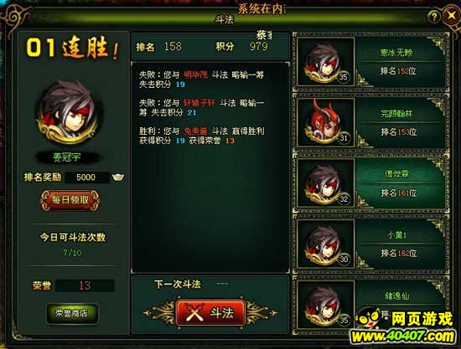This screenshot has height=349, width=461.
Task: Click opponent name 明华茂 in battle log
Action: point(195,74)
